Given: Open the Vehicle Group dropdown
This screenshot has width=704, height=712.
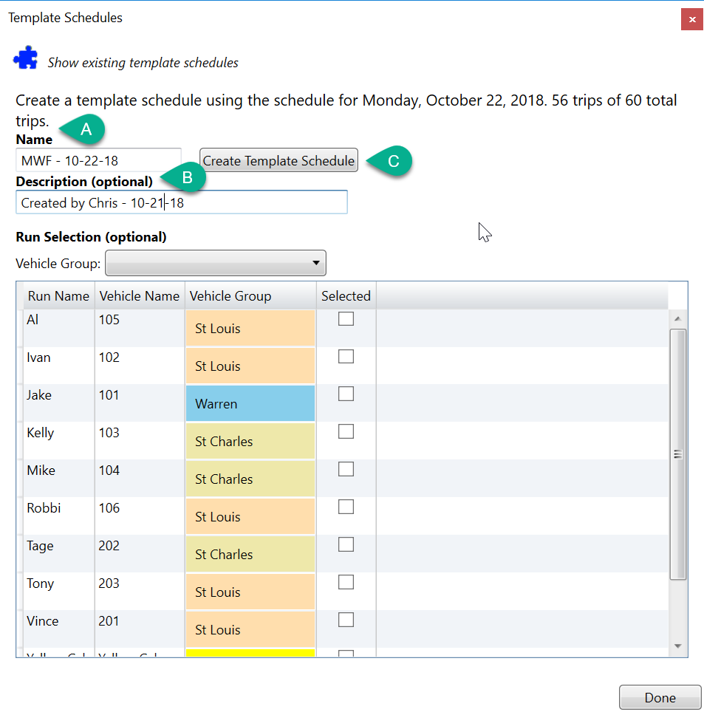Looking at the screenshot, I should (214, 263).
